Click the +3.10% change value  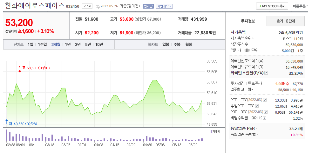pos(45,31)
